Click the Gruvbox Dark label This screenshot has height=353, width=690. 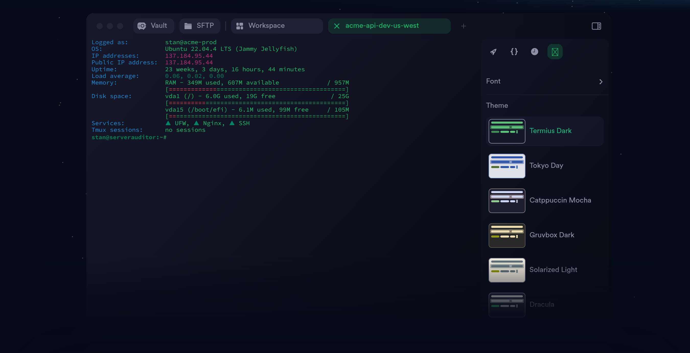pyautogui.click(x=551, y=235)
